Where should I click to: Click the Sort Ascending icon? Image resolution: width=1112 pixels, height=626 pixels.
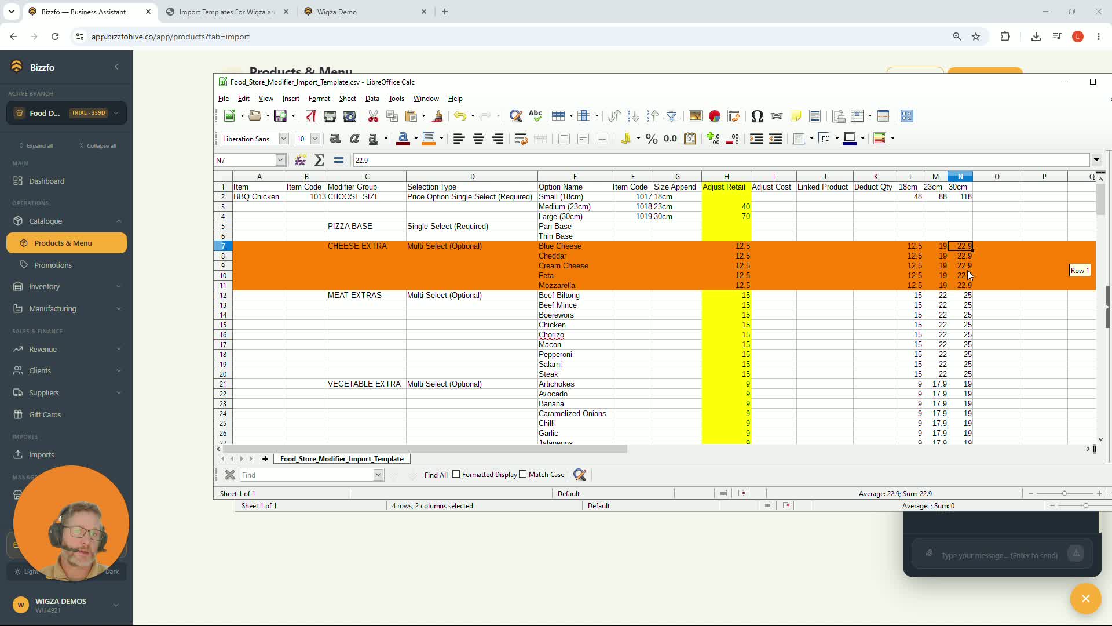point(634,117)
